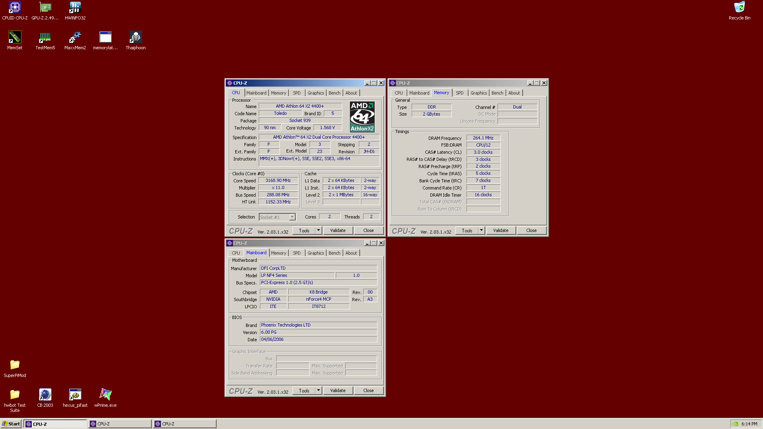763x429 pixels.
Task: Open the hwbot Test Suite folder
Action: (15, 400)
